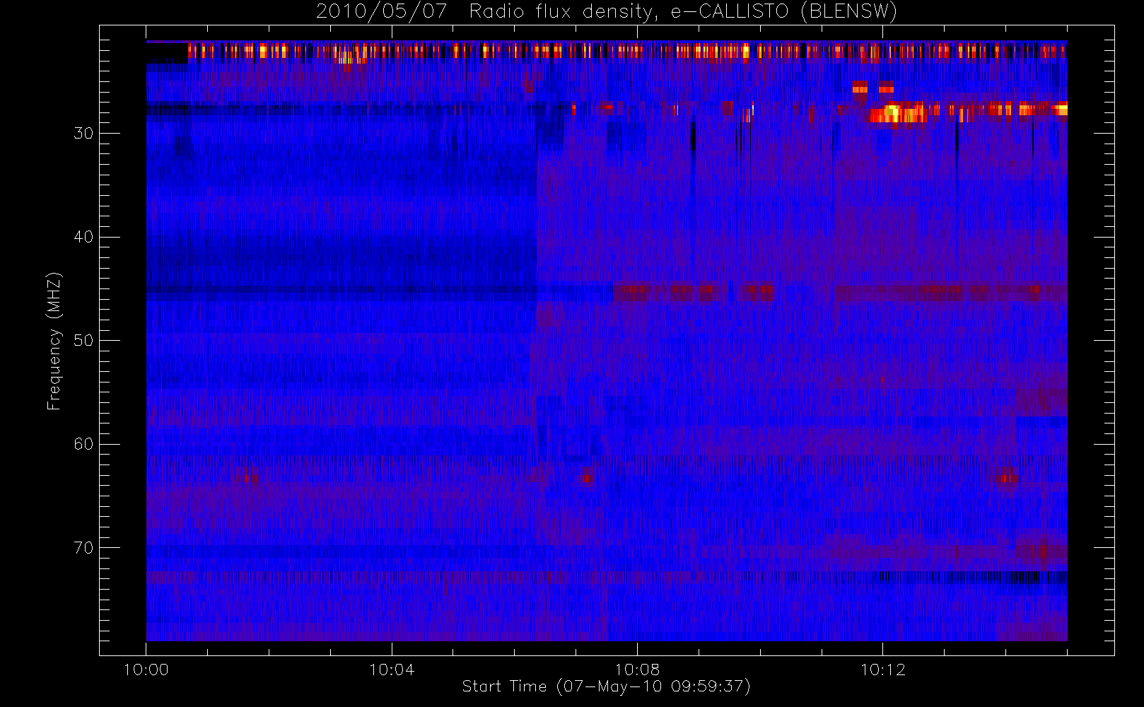Click the 60 frequency tick label
This screenshot has height=707, width=1144.
pyautogui.click(x=83, y=444)
